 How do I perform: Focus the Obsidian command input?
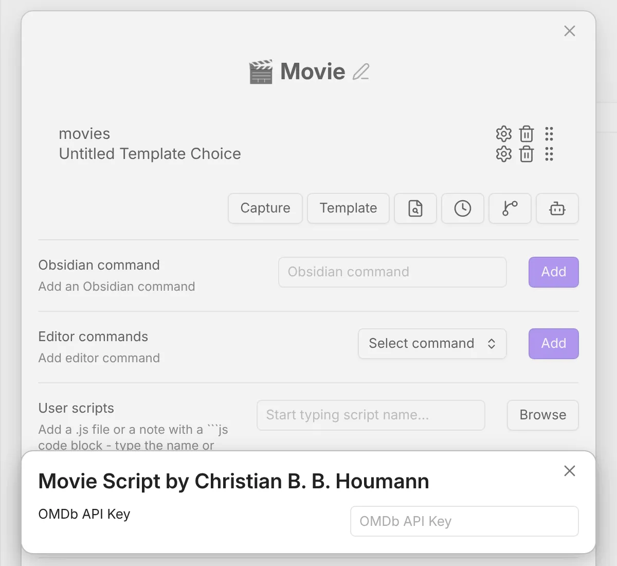(392, 272)
